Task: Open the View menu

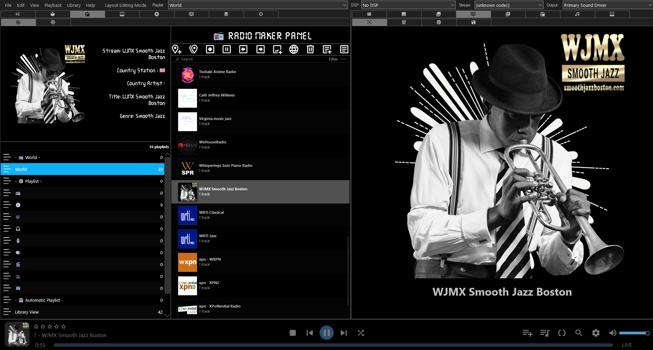Action: coord(34,5)
